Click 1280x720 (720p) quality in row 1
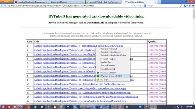Image resolution: width=195 pixels, height=109 pixels. [157, 46]
